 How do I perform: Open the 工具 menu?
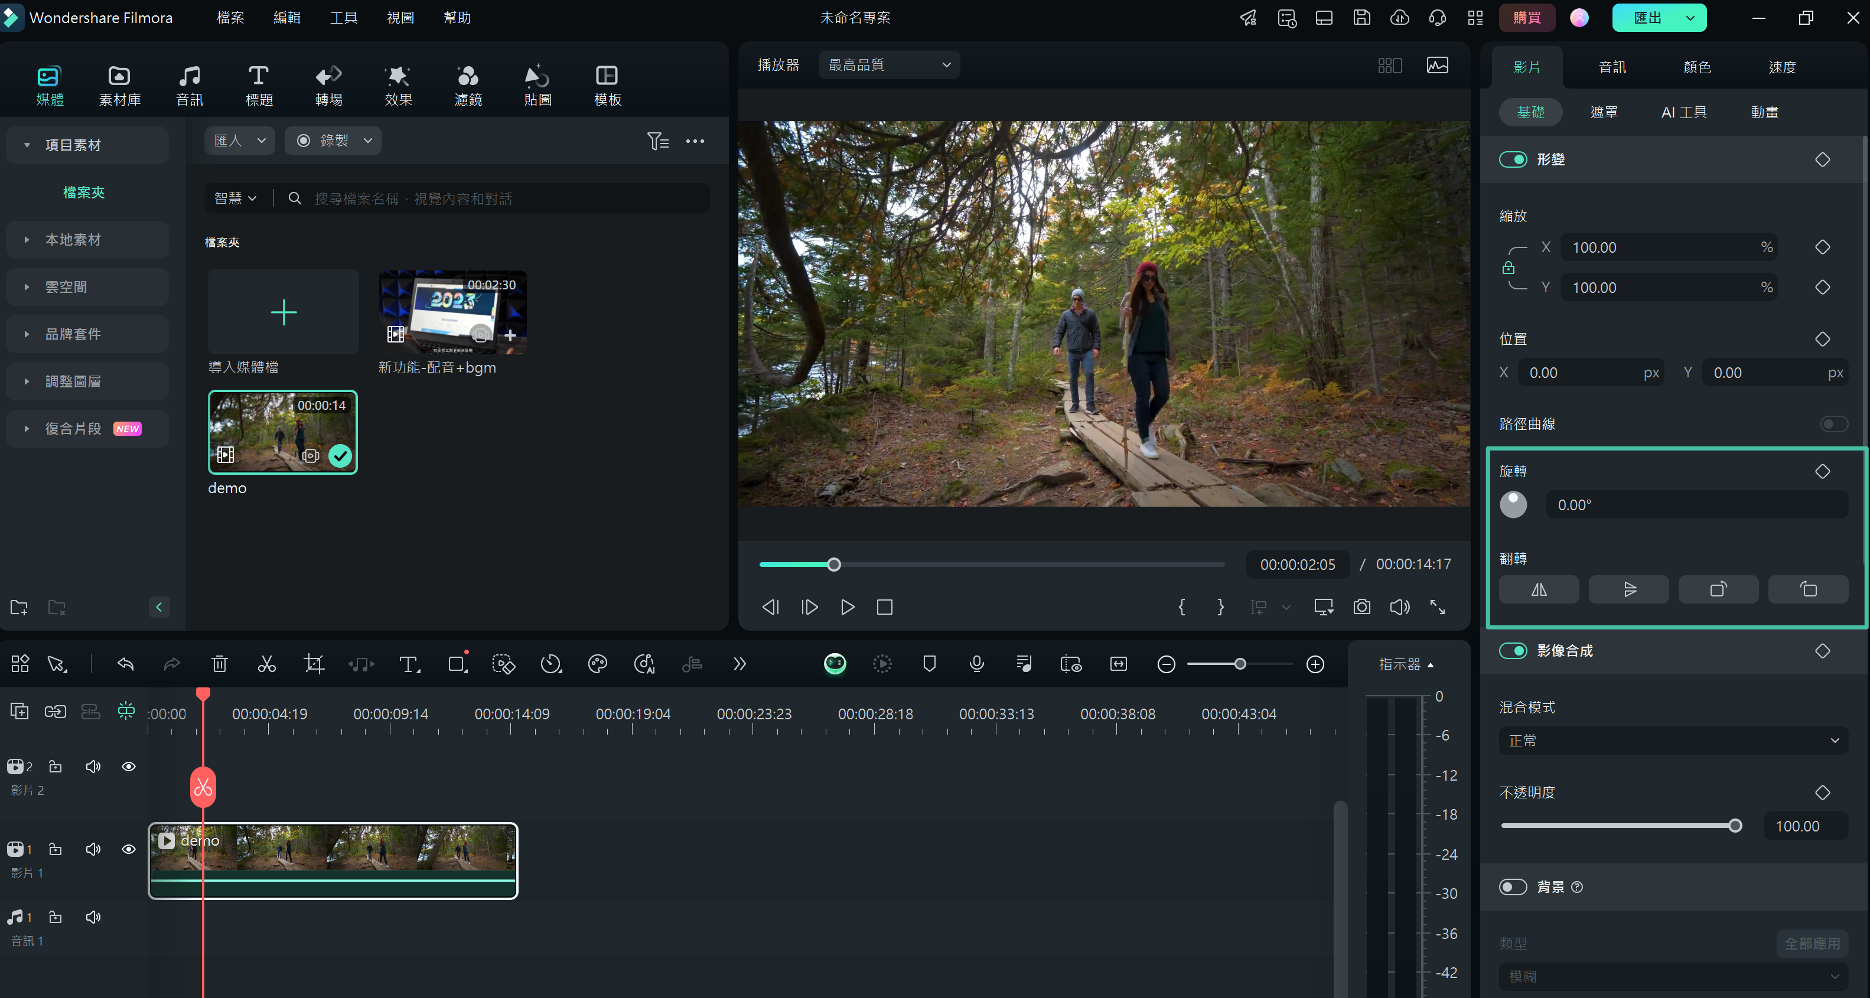coord(344,17)
